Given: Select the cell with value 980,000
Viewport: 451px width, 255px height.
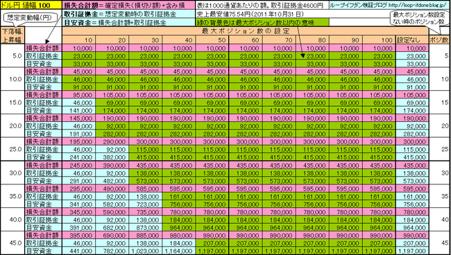Looking at the screenshot, I should coord(179,236).
